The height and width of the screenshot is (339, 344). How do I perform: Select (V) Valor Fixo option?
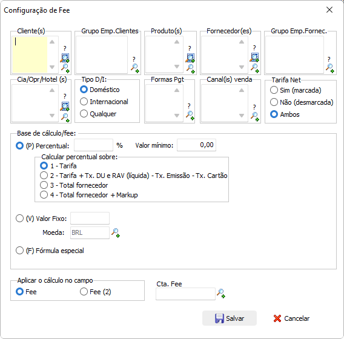[x=41, y=219]
